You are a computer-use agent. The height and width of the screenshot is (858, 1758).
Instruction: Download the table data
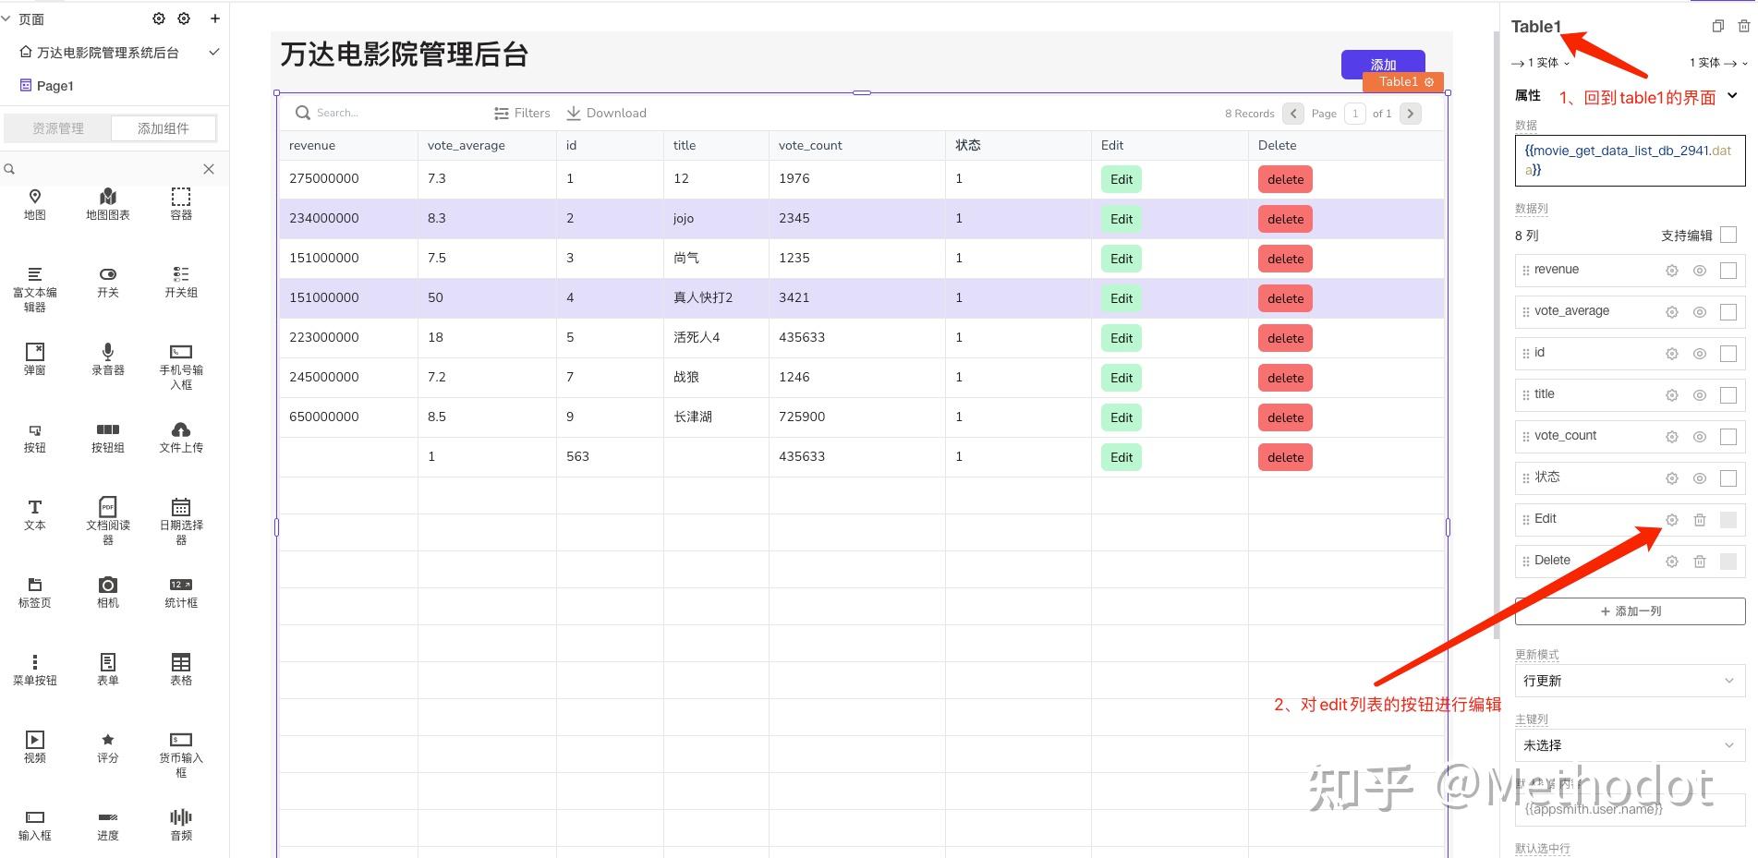pos(606,113)
